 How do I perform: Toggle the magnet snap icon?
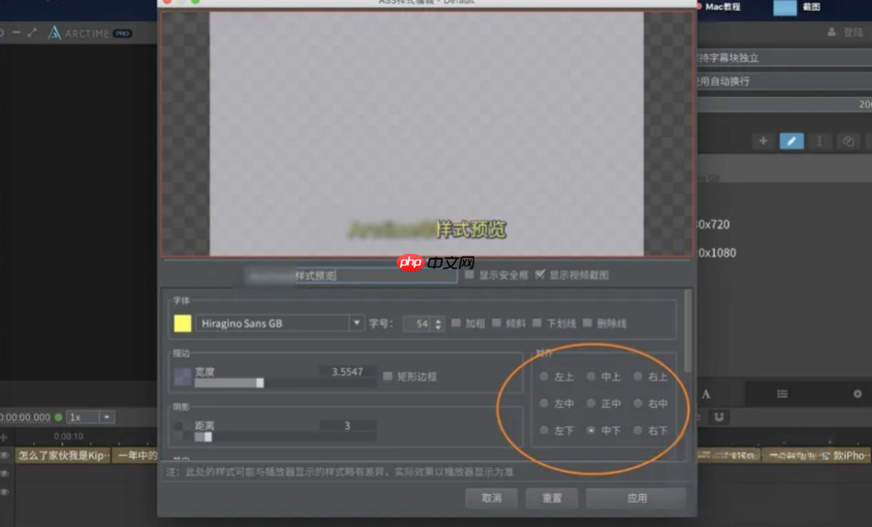click(719, 417)
